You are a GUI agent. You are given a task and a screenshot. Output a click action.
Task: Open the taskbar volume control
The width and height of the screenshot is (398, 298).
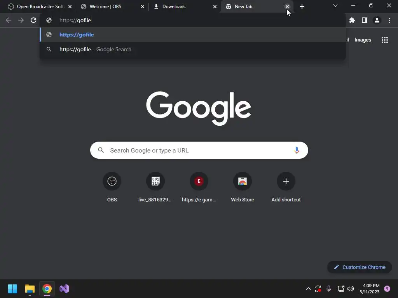[351, 289]
